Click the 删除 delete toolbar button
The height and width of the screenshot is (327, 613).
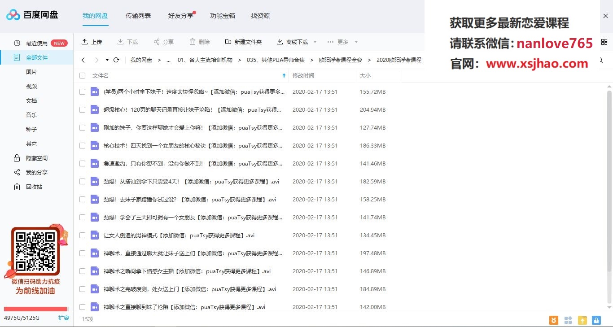199,42
